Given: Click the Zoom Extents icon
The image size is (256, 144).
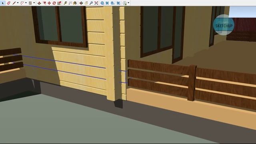Looking at the screenshot, I should tap(96, 3).
